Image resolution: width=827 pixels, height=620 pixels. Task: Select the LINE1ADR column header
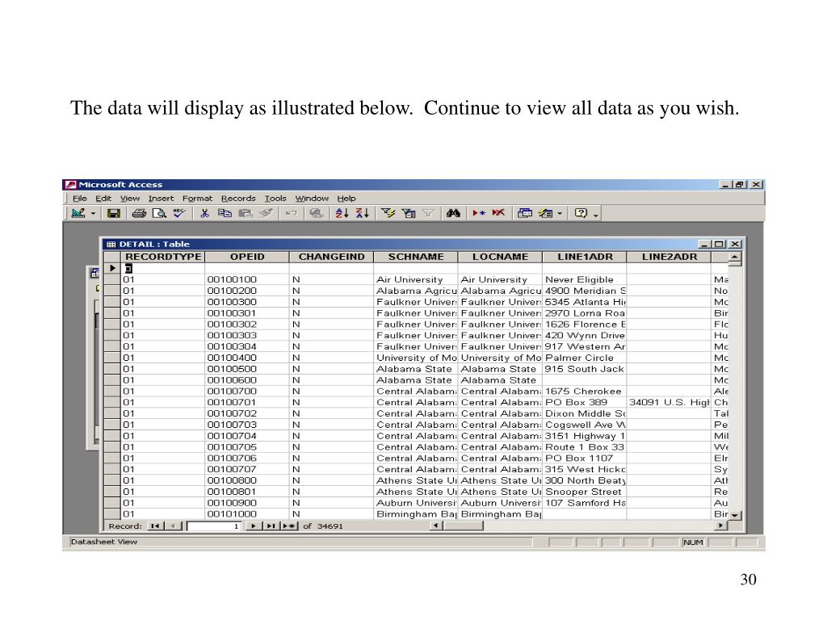click(585, 257)
